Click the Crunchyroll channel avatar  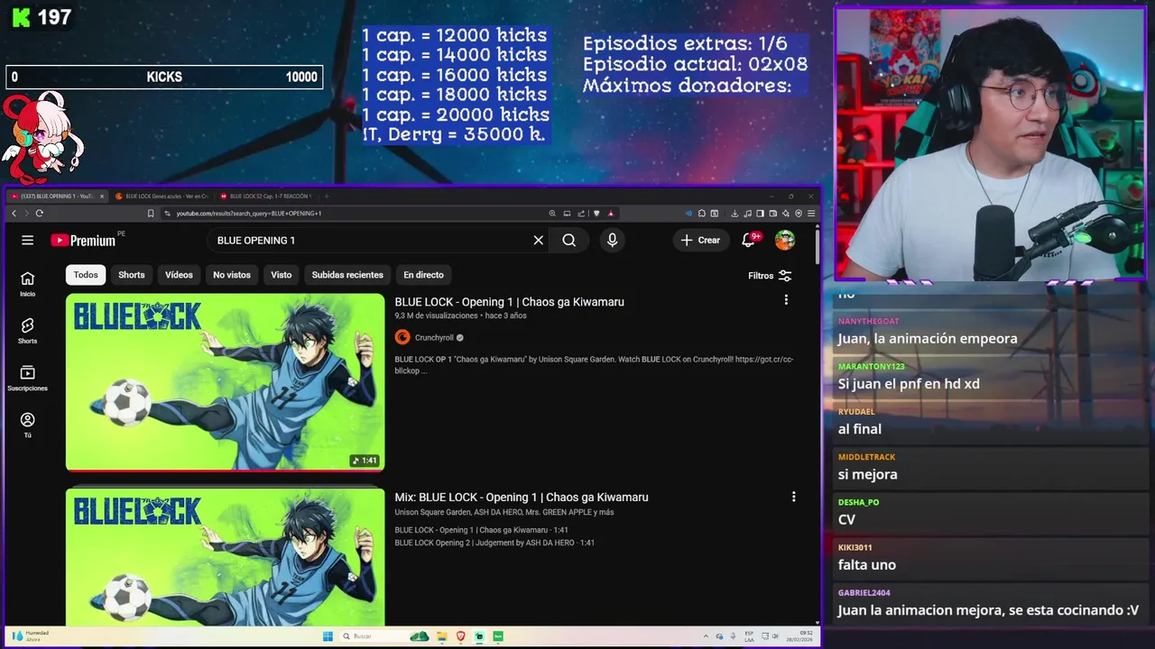tap(402, 337)
